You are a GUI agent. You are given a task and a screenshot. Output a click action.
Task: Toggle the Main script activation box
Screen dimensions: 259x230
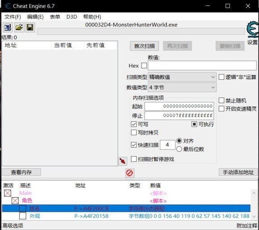[x=8, y=193]
